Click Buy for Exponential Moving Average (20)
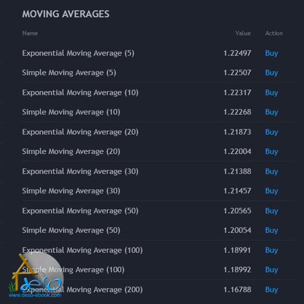The width and height of the screenshot is (304, 304). pyautogui.click(x=271, y=132)
